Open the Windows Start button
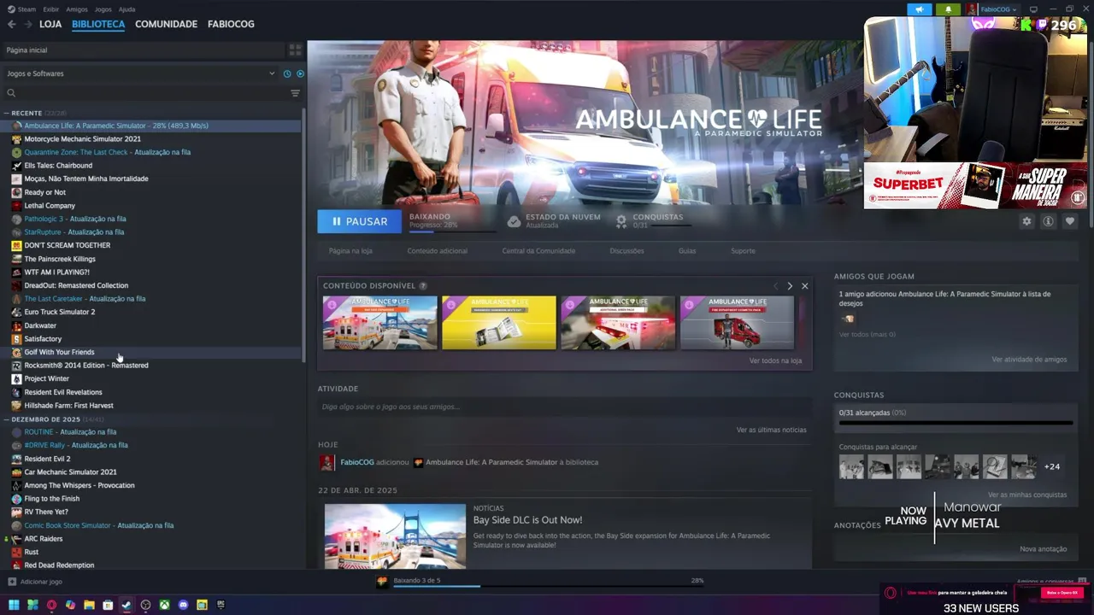This screenshot has height=615, width=1094. click(x=14, y=605)
